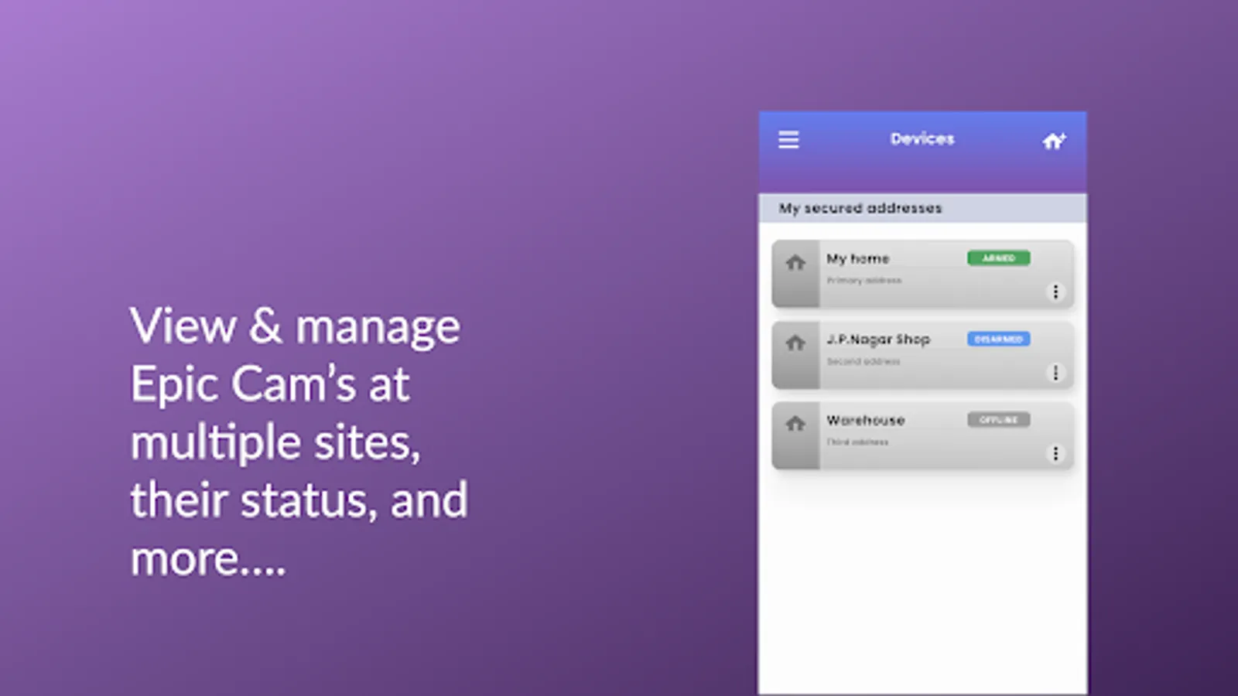This screenshot has width=1238, height=696.
Task: Open the hamburger menu in Devices header
Action: click(x=788, y=140)
